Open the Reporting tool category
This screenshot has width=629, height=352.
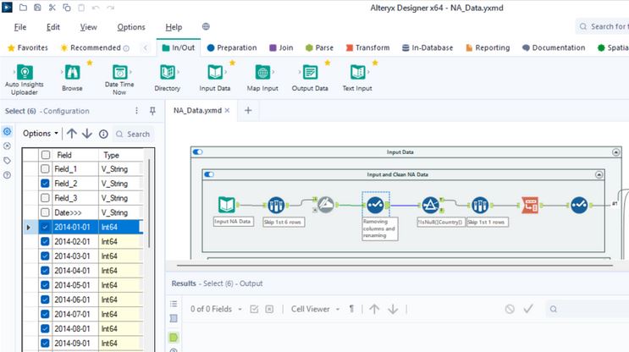point(488,47)
